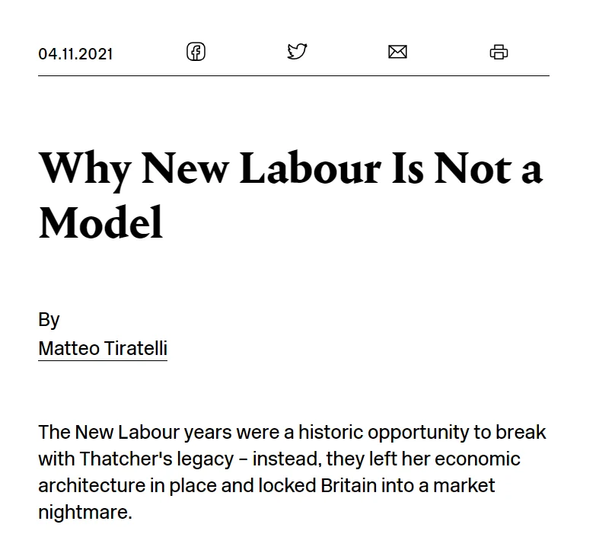The width and height of the screenshot is (599, 550).
Task: Share the article on Facebook
Action: [x=196, y=52]
